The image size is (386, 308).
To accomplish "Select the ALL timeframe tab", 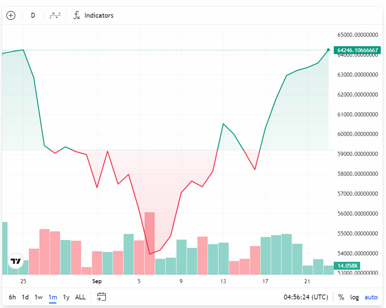I will [80, 297].
